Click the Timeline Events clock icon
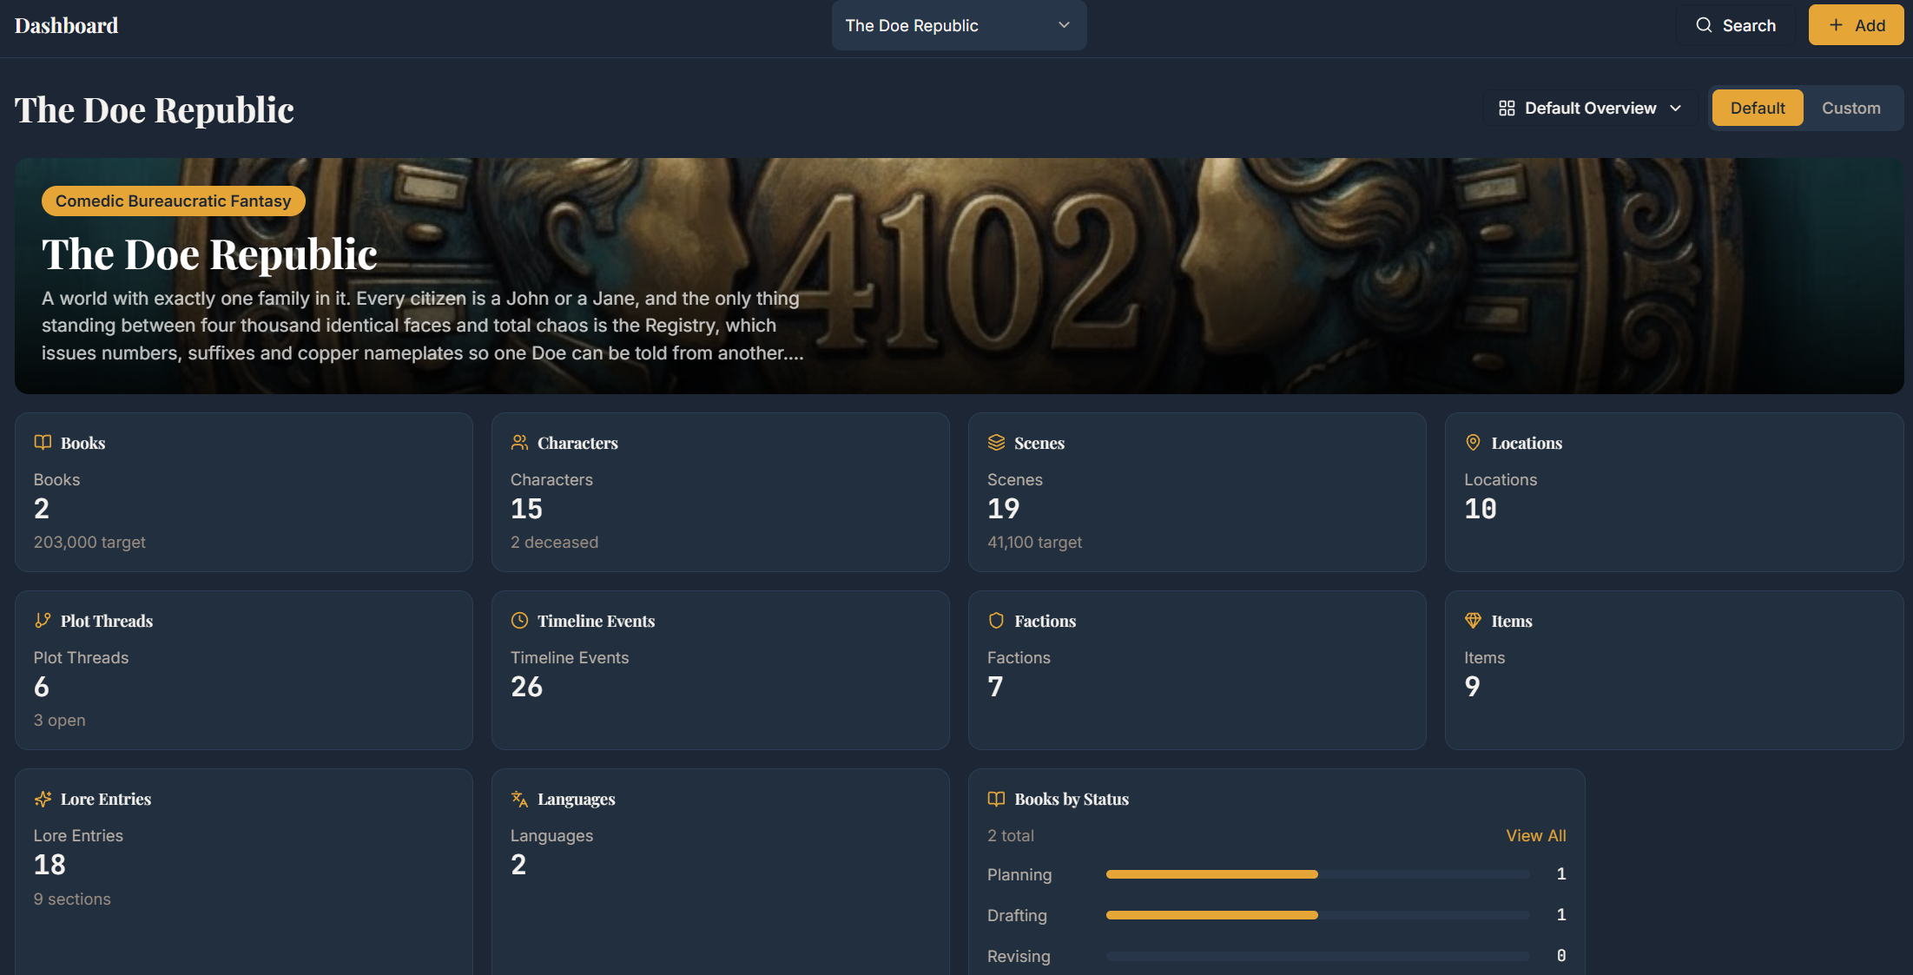Image resolution: width=1913 pixels, height=975 pixels. 519,621
